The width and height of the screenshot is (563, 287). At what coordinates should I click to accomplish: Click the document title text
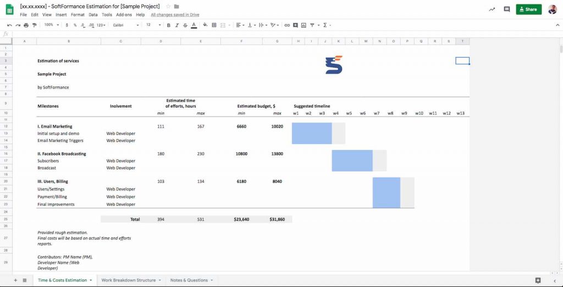tap(90, 7)
